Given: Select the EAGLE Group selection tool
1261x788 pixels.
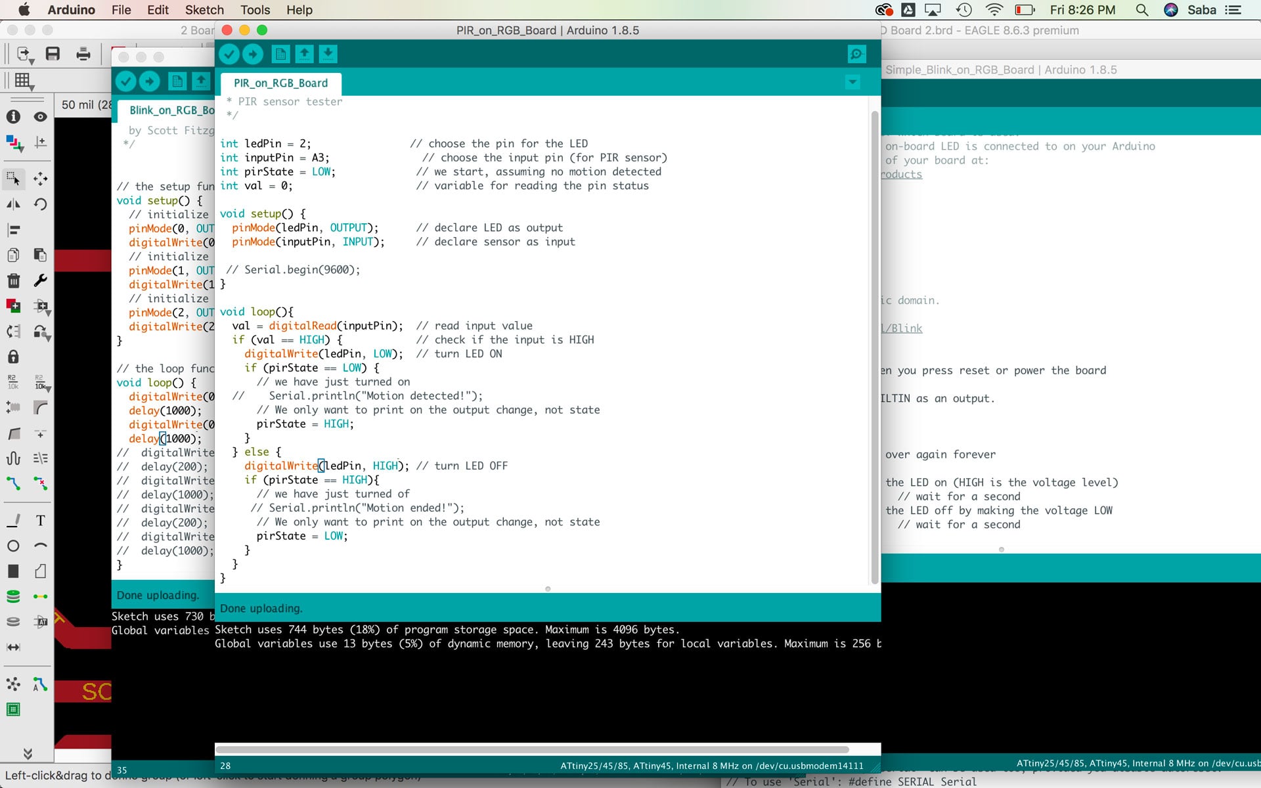Looking at the screenshot, I should (13, 179).
